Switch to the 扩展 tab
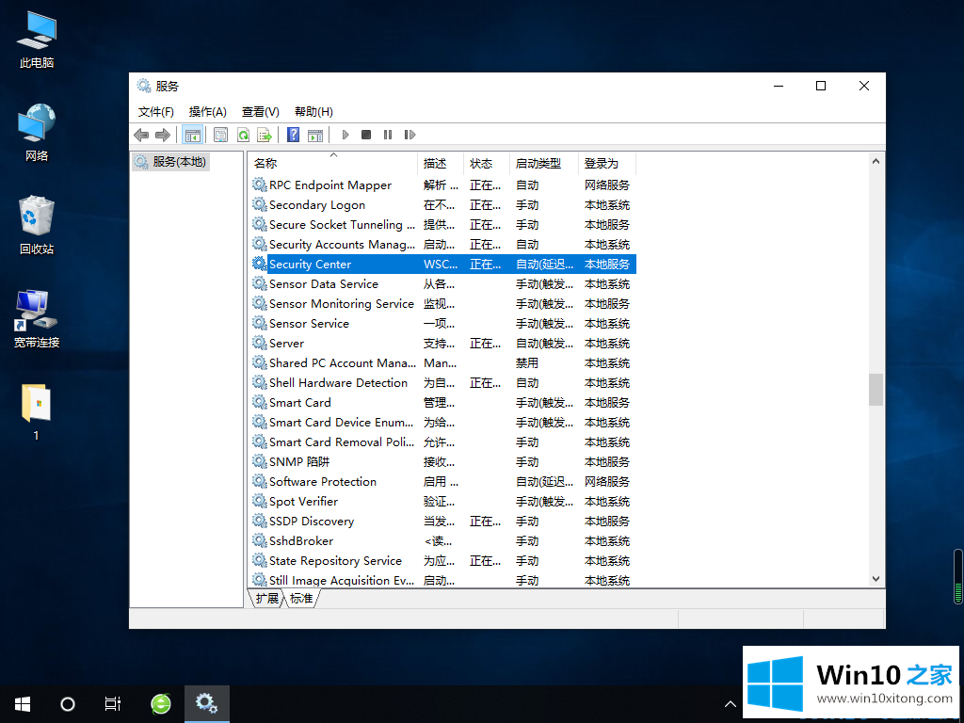Viewport: 964px width, 723px height. (266, 598)
